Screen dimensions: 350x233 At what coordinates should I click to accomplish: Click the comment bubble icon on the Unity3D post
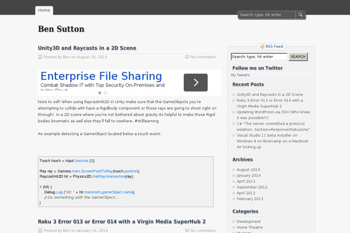coord(187,57)
